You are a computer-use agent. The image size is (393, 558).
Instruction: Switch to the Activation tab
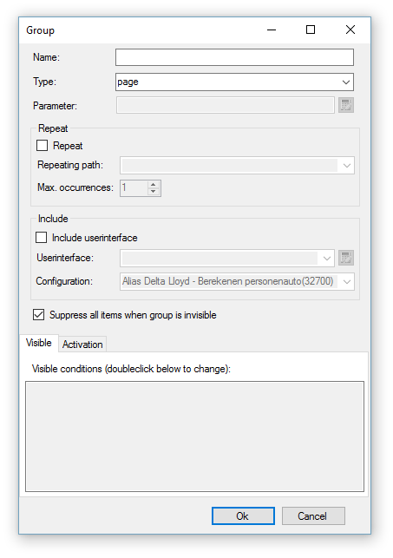[82, 345]
